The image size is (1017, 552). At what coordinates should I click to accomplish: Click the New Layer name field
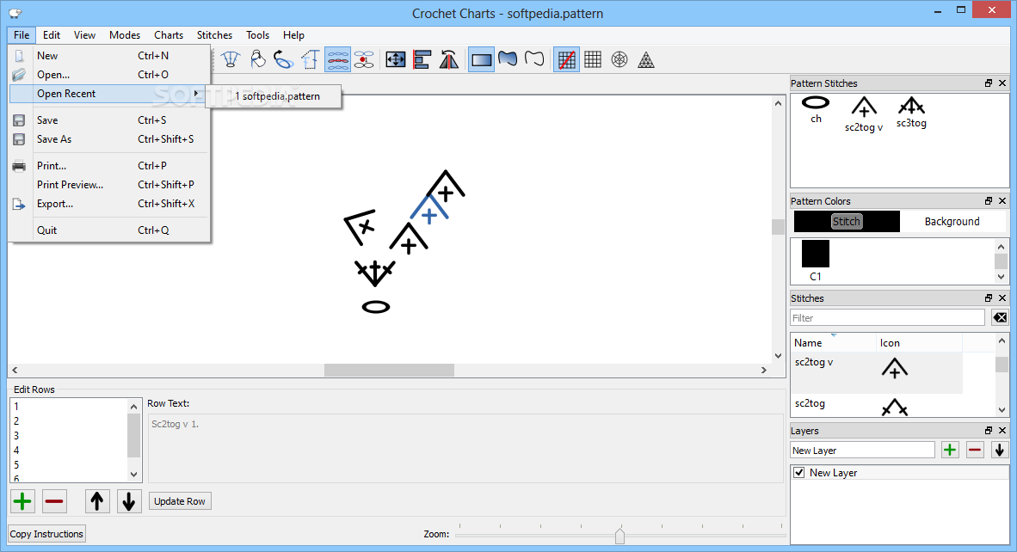[862, 451]
